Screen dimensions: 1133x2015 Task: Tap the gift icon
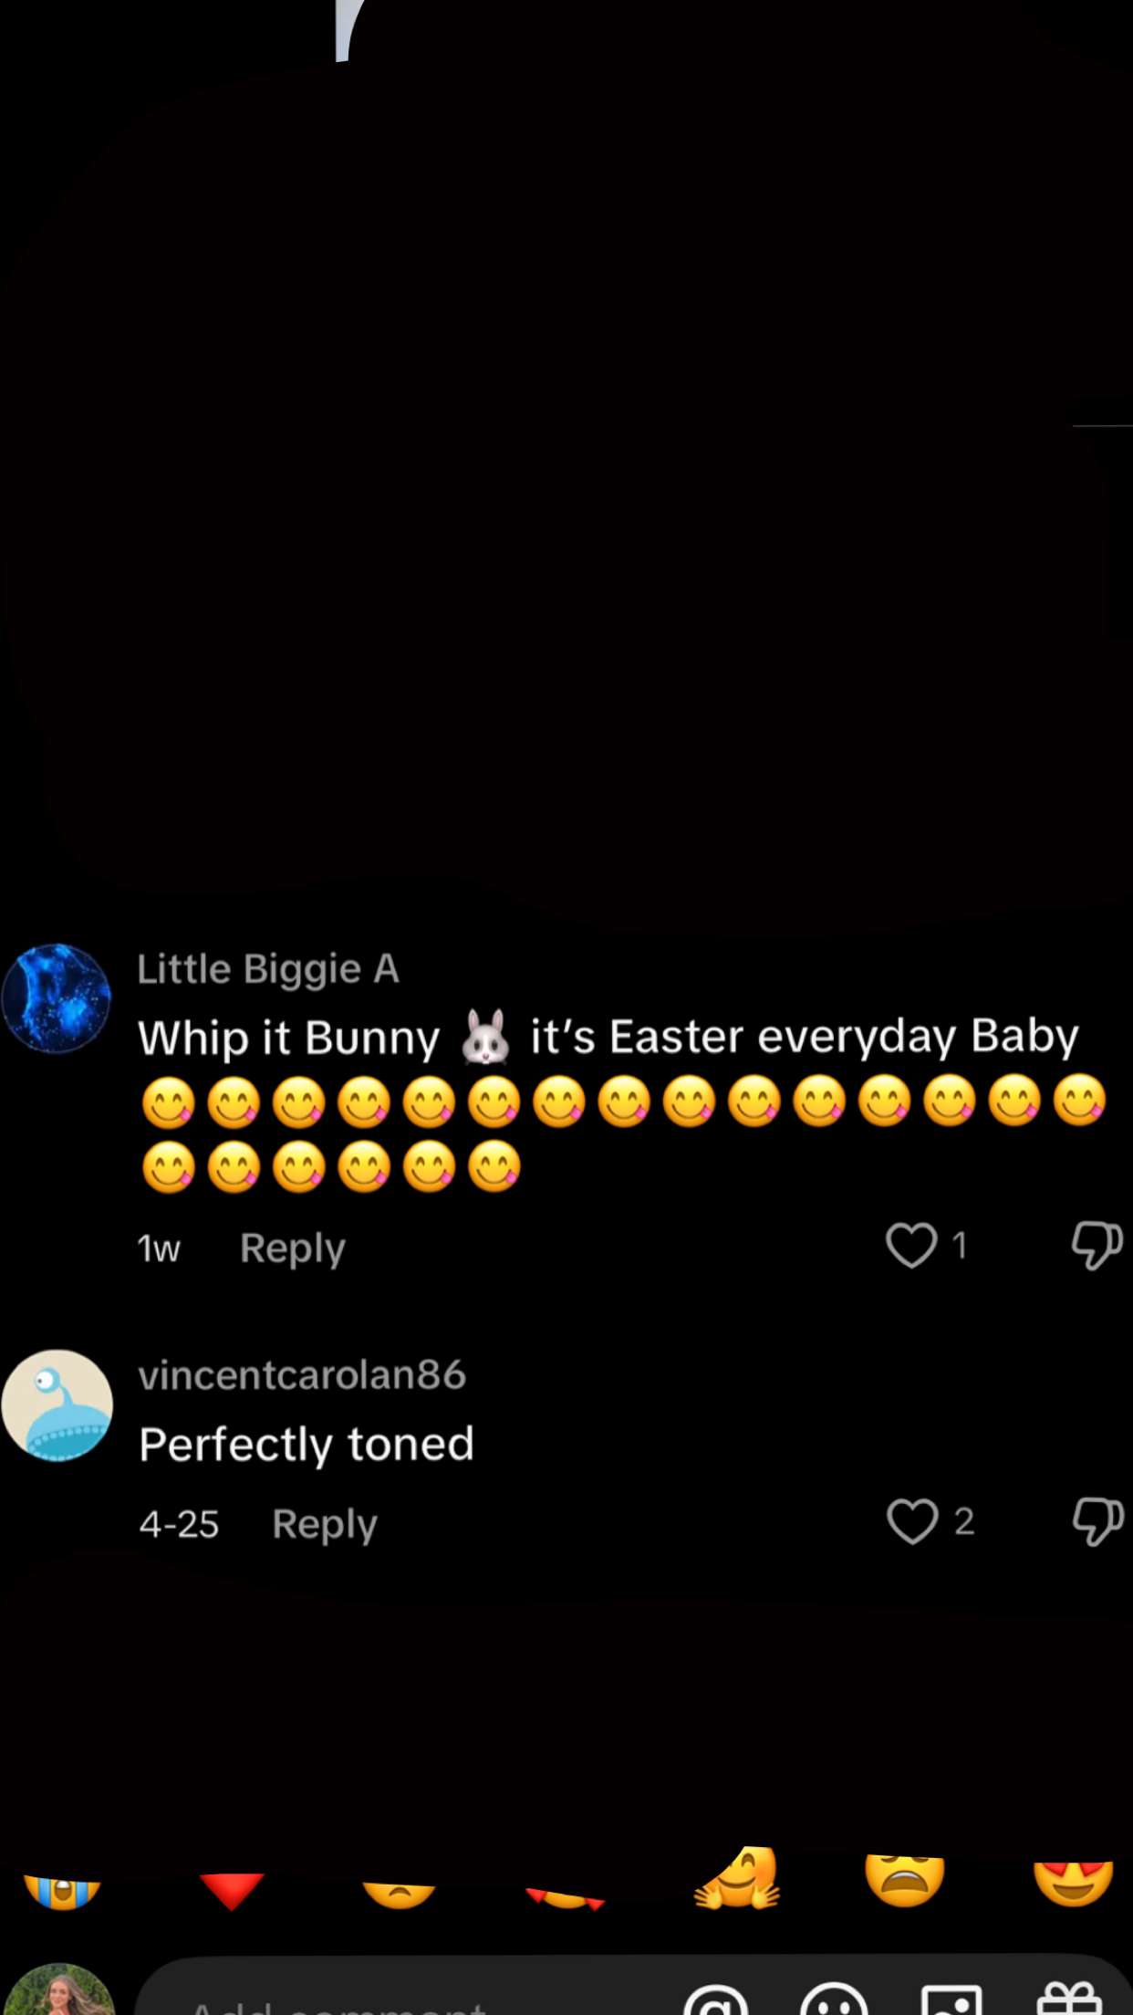pos(1069,2002)
